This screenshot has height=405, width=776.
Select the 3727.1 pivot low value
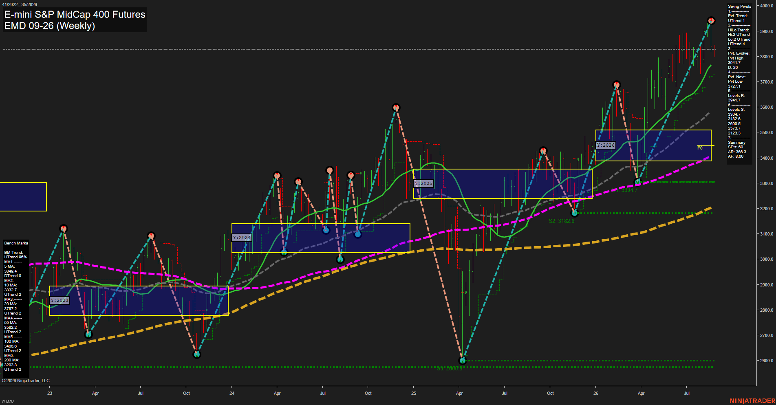click(x=734, y=86)
